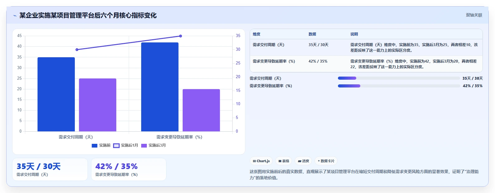The height and width of the screenshot is (193, 495).
Task: Click the progress value 35天 / 30天
Action: click(473, 78)
